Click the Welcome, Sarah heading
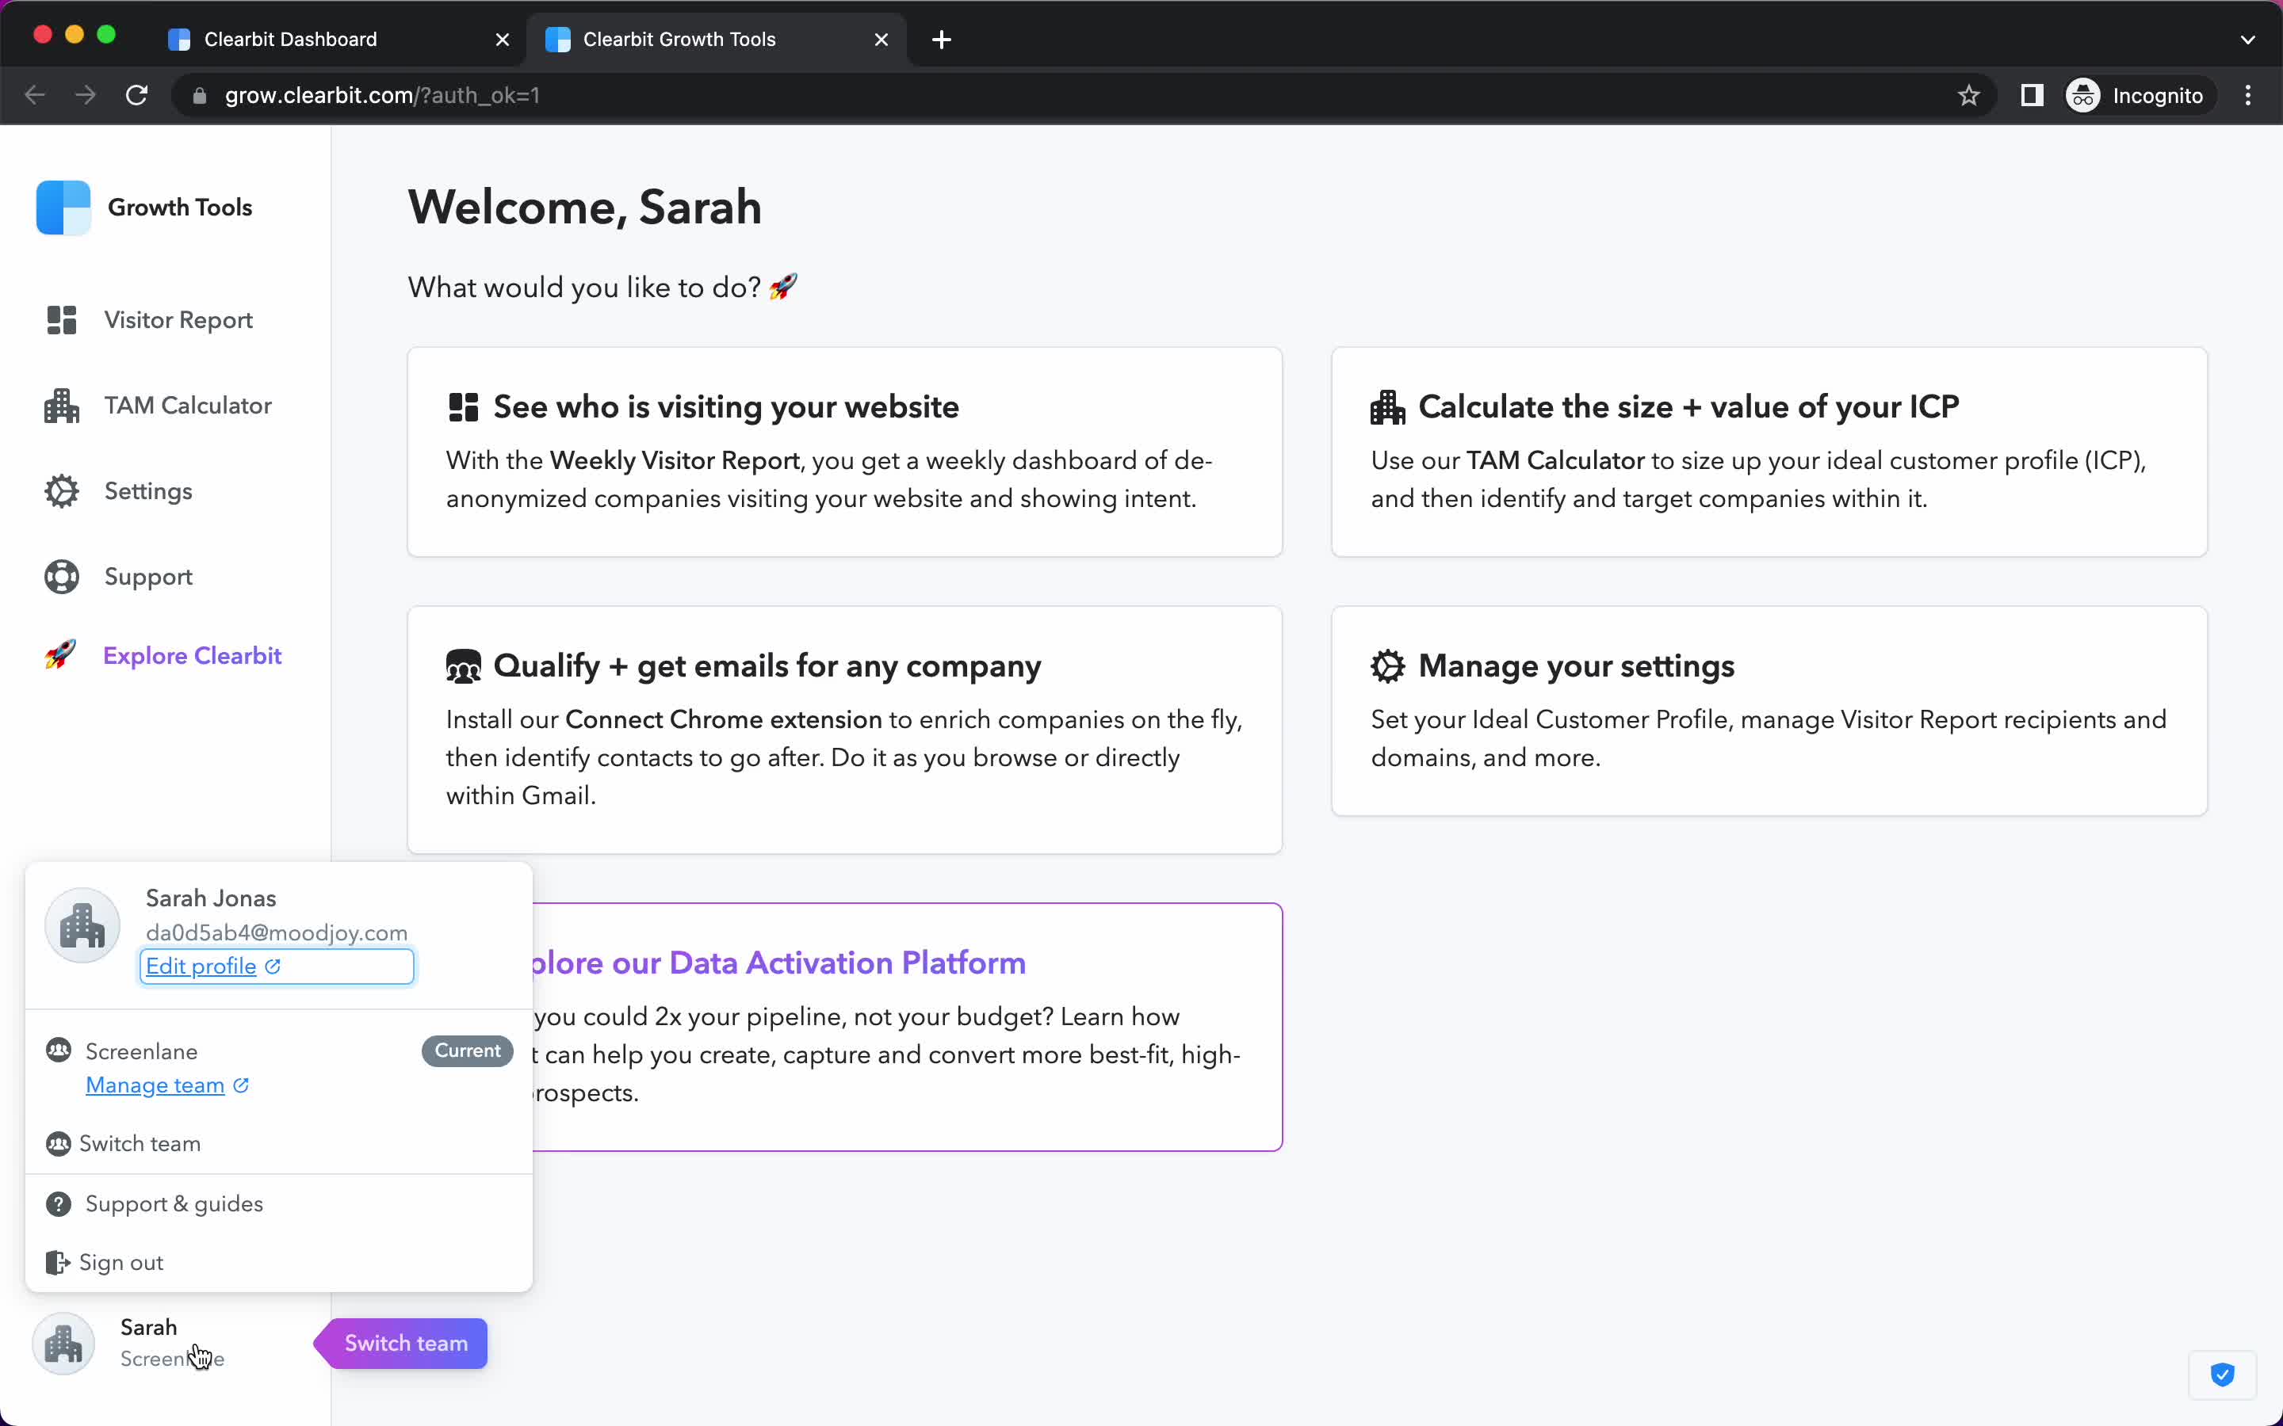2283x1426 pixels. [585, 207]
